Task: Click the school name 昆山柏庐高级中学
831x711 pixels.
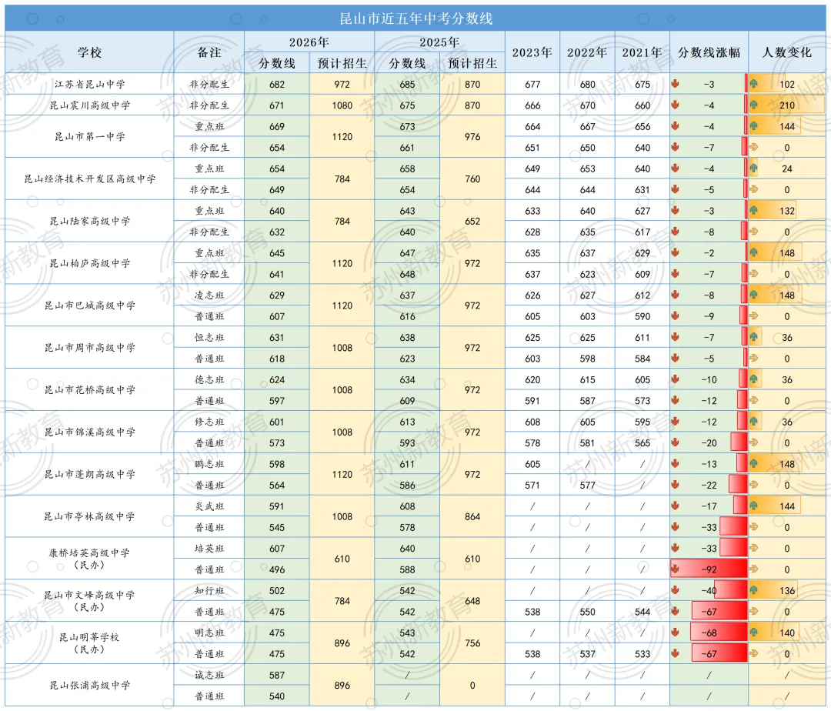Action: (89, 263)
